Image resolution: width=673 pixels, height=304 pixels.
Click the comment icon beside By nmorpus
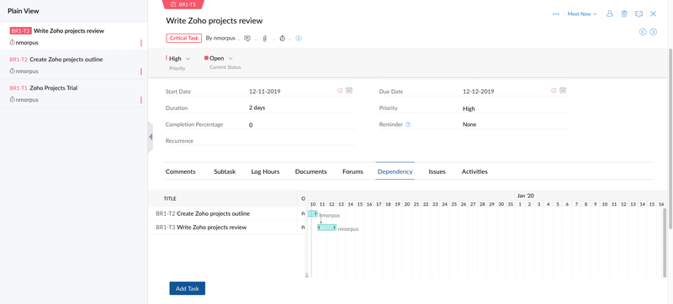tap(247, 38)
